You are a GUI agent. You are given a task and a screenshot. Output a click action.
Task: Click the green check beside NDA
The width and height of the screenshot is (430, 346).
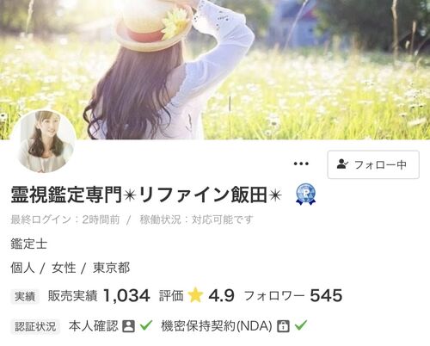(301, 325)
